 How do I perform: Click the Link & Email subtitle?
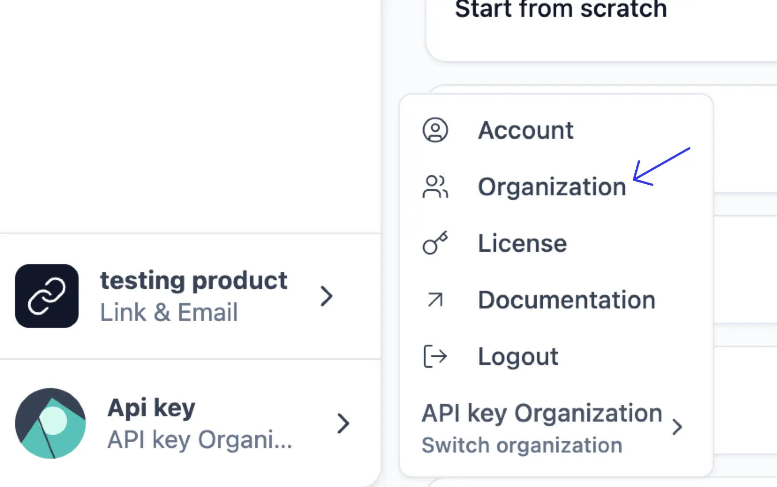tap(169, 312)
